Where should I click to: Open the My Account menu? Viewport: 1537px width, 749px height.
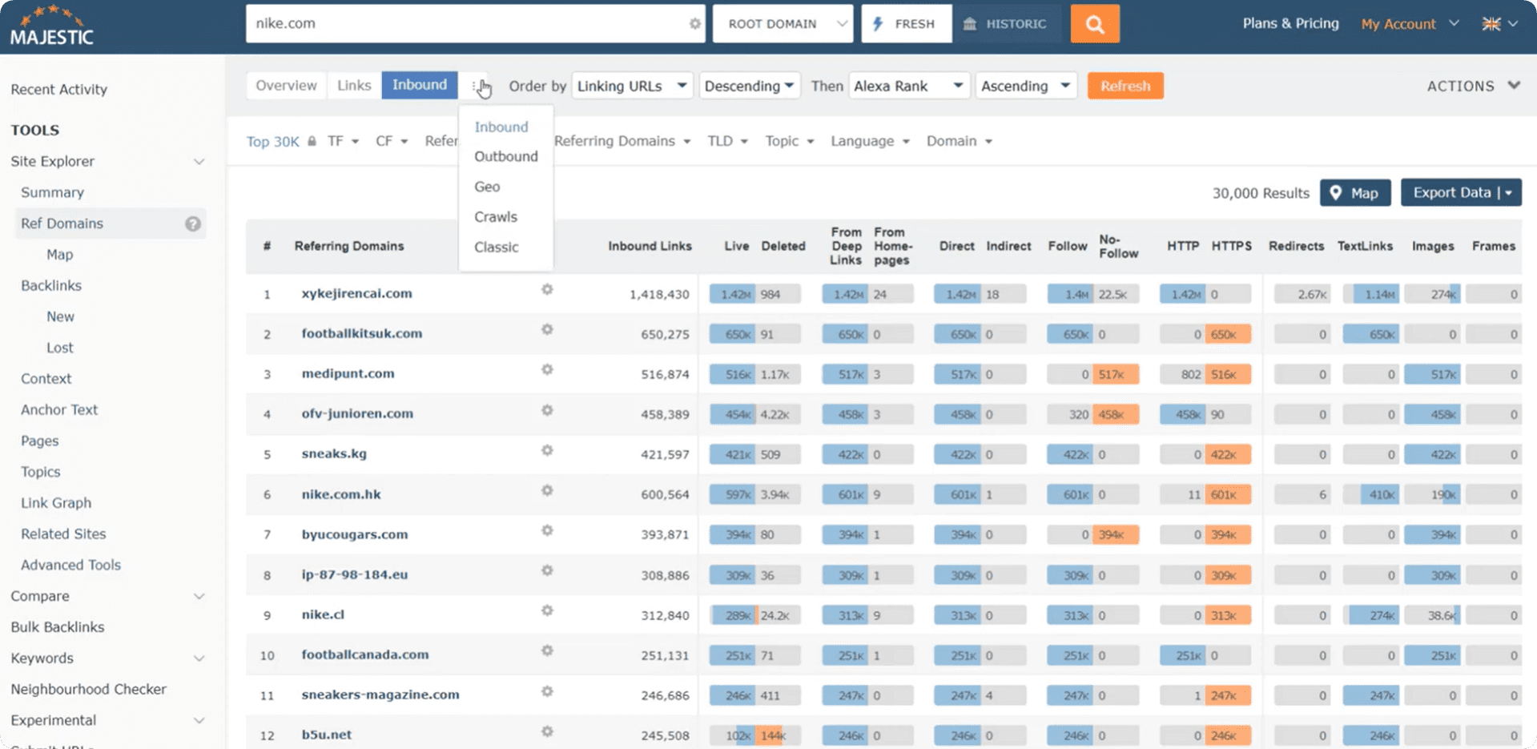click(1410, 24)
